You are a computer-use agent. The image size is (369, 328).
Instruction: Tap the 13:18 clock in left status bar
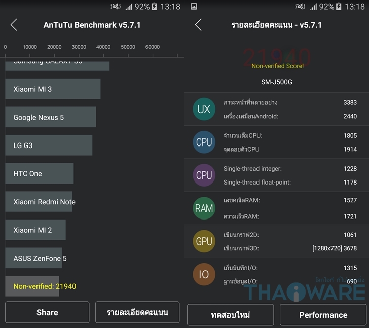point(170,7)
